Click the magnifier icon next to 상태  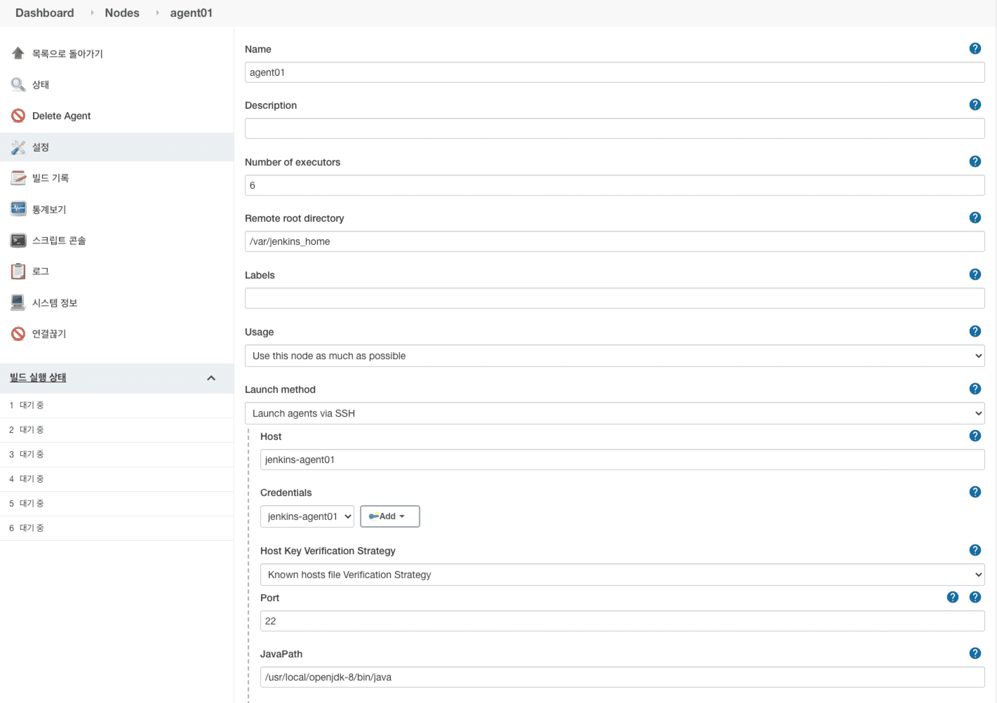click(18, 84)
